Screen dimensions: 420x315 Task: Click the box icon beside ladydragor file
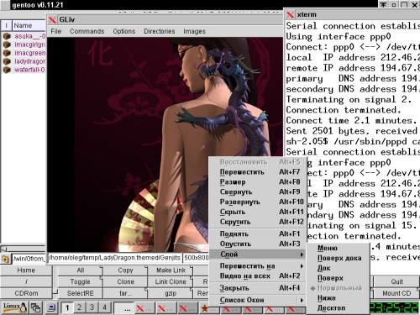pos(7,61)
